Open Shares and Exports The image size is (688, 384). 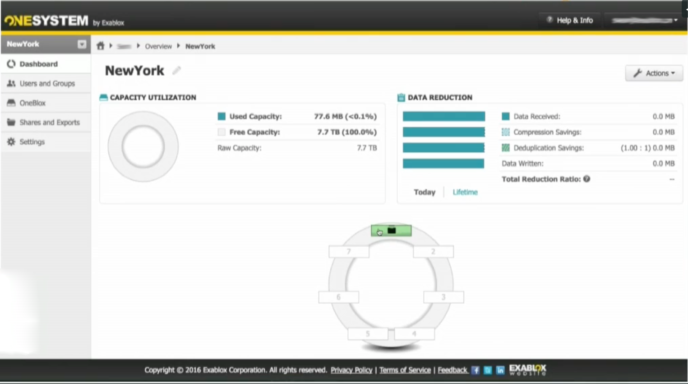(46, 122)
